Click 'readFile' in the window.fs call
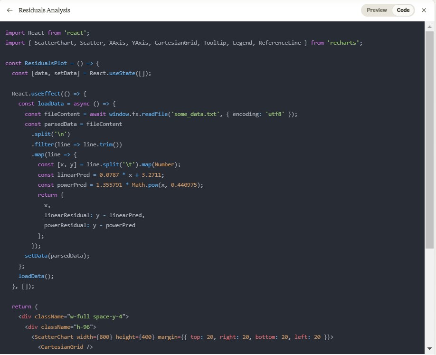 [x=155, y=114]
